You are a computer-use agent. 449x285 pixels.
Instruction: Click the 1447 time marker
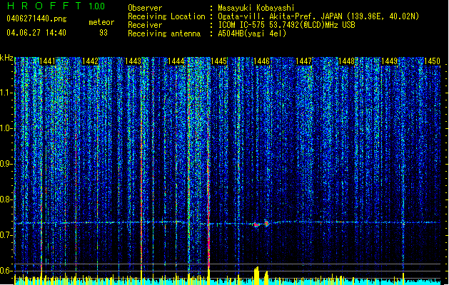click(303, 61)
